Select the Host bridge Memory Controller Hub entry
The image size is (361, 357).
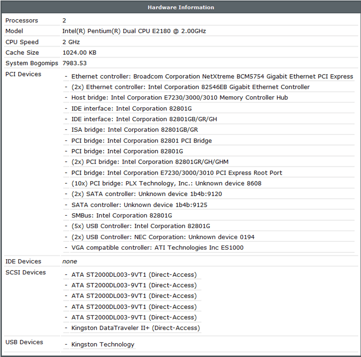point(180,97)
